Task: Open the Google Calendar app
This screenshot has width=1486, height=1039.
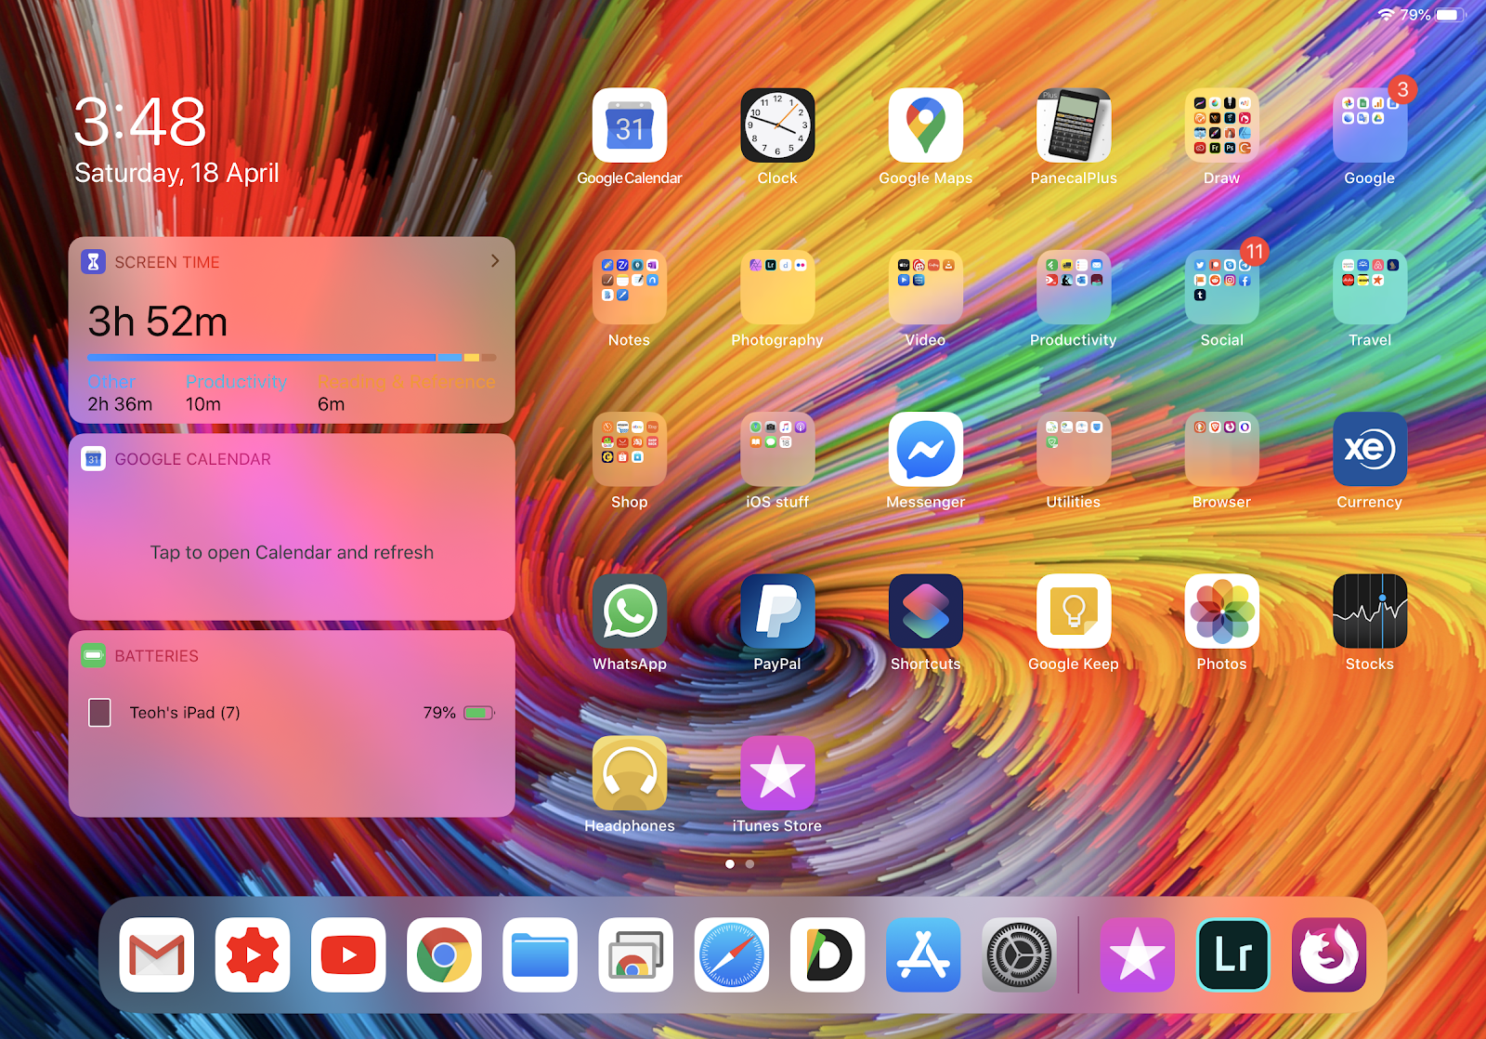Action: pyautogui.click(x=630, y=125)
